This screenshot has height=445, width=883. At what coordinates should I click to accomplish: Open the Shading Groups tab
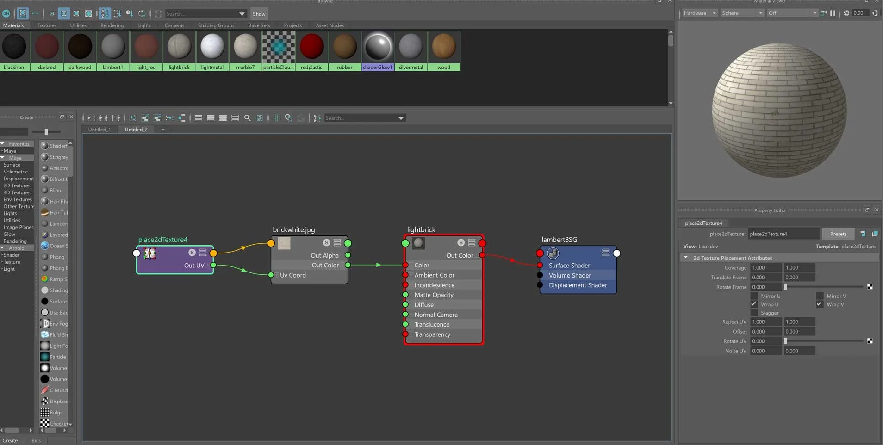[x=216, y=25]
